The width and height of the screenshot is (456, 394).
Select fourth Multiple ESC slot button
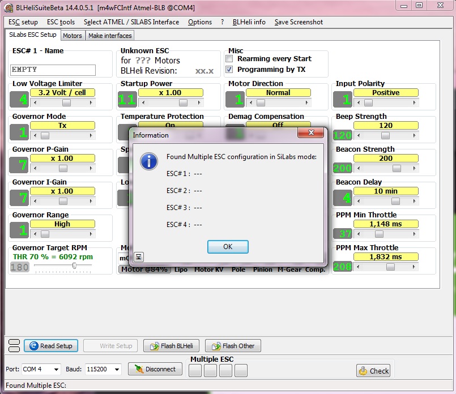click(x=241, y=370)
